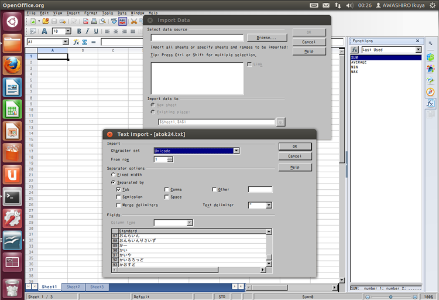Open the folder icon in toolbar
The height and width of the screenshot is (300, 439).
[x=46, y=21]
